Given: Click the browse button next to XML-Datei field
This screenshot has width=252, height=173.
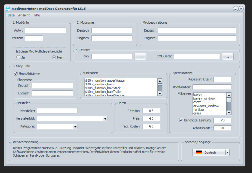Looking at the screenshot, I should (227, 56).
